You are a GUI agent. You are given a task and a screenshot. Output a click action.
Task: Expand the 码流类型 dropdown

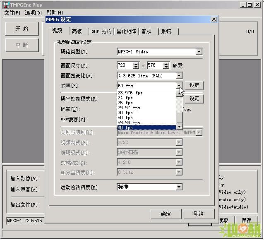pos(199,52)
